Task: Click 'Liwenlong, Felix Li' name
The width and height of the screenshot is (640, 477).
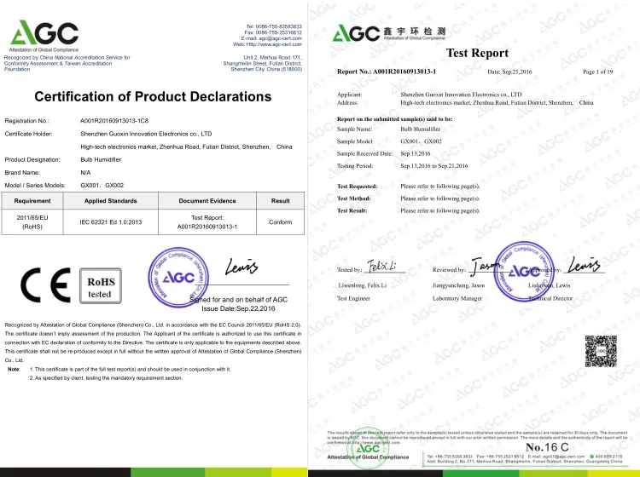Action: (363, 285)
